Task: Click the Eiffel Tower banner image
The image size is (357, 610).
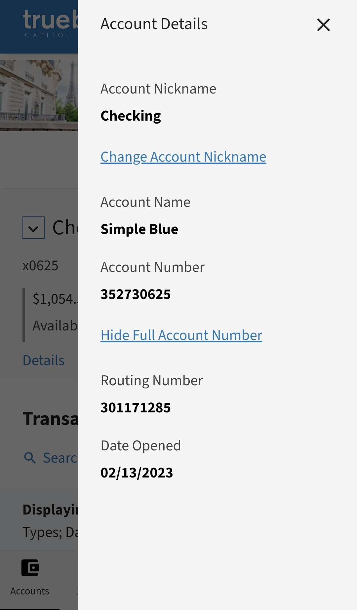Action: [x=39, y=95]
